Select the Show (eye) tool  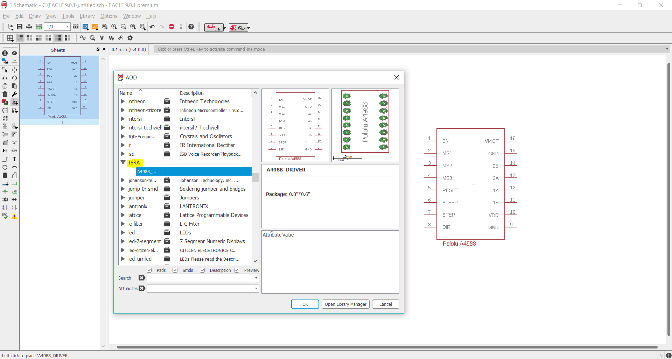tap(14, 53)
